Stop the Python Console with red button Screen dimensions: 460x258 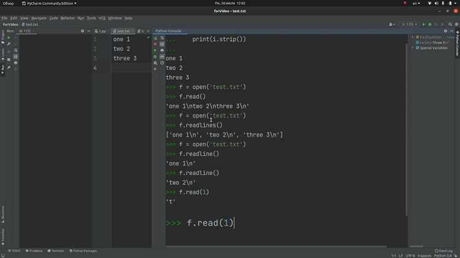155,44
